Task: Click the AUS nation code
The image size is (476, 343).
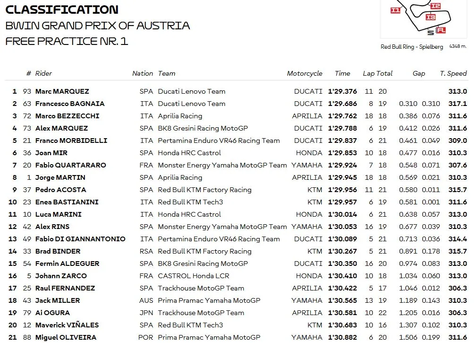Action: (x=146, y=300)
